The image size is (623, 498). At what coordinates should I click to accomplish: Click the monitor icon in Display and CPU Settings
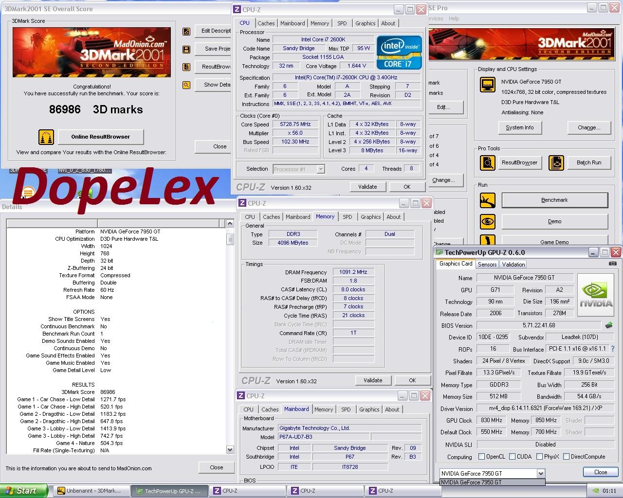[488, 86]
